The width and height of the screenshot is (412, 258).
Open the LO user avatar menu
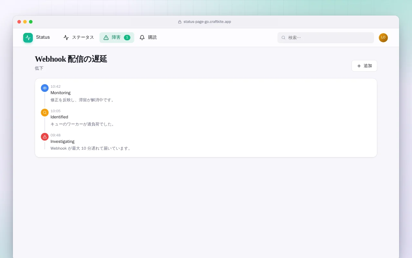(x=383, y=38)
